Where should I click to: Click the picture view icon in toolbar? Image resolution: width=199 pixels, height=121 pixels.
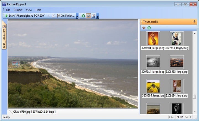click(93, 16)
